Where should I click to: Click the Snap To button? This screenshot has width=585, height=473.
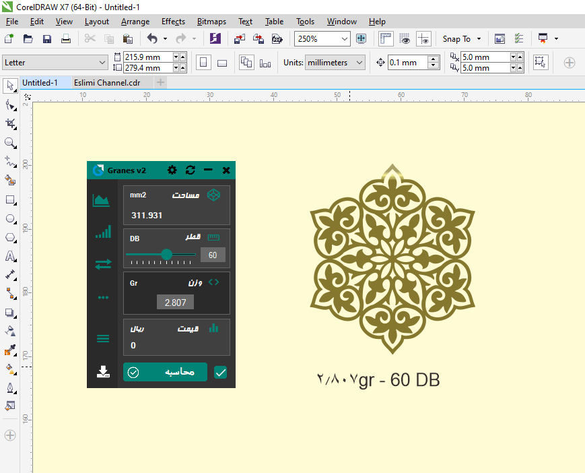point(461,39)
